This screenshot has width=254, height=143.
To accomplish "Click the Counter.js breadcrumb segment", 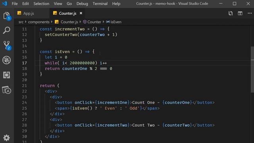I will click(67, 22).
